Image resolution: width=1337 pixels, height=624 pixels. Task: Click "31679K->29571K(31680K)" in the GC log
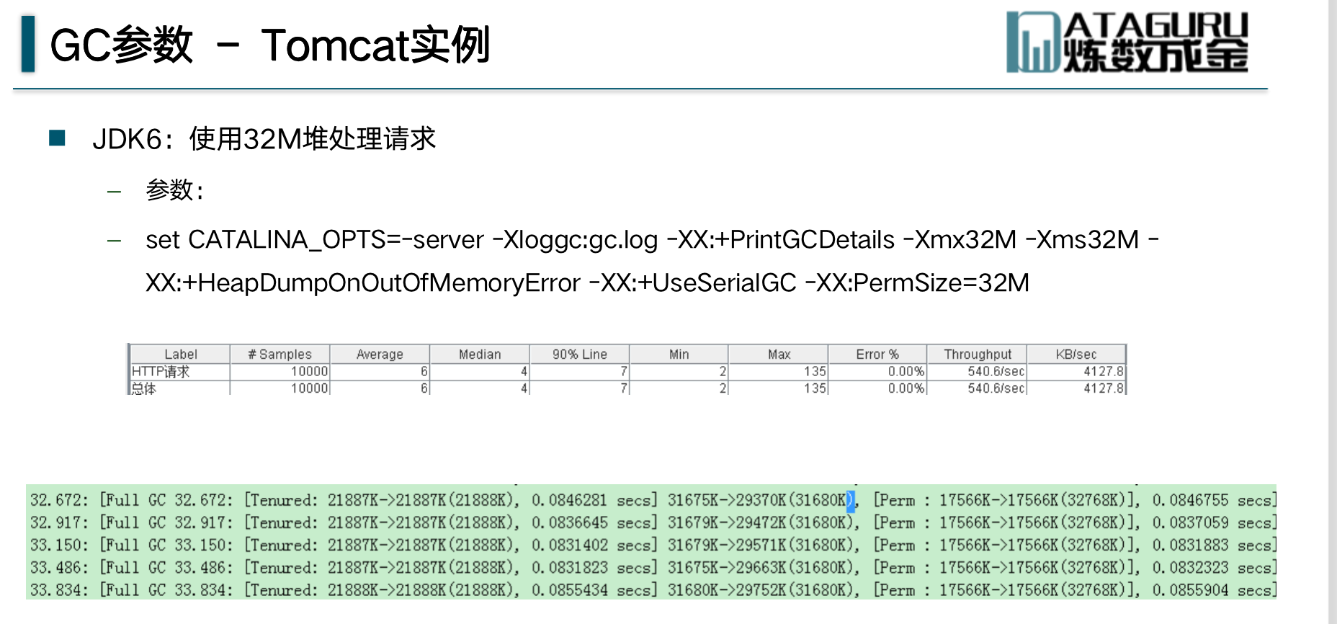click(x=761, y=545)
